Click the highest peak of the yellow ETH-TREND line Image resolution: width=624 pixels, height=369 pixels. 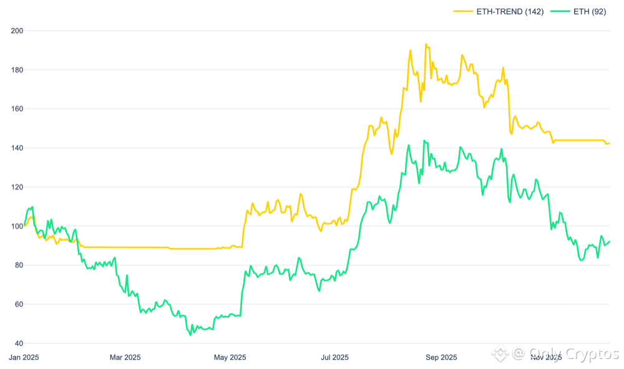[x=426, y=44]
